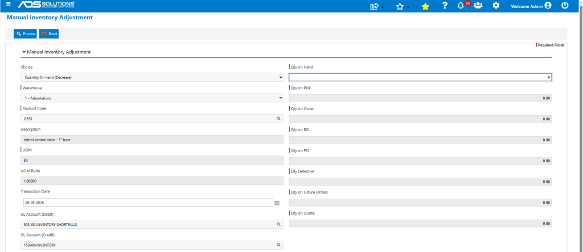Open the Choice dropdown
583x252 pixels.
[151, 77]
